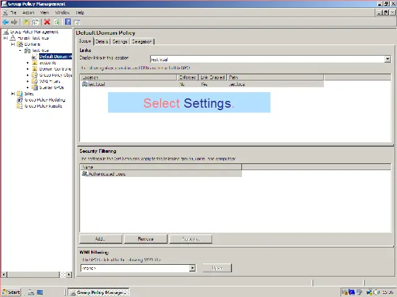Click the WMI Filters folder icon
Image resolution: width=397 pixels, height=297 pixels.
pos(35,81)
